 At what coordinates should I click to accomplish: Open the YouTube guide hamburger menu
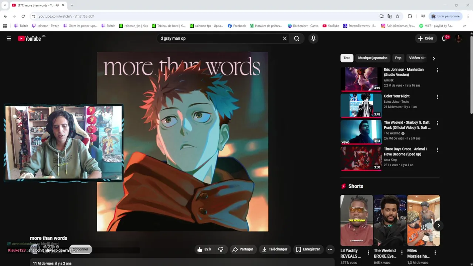point(9,38)
